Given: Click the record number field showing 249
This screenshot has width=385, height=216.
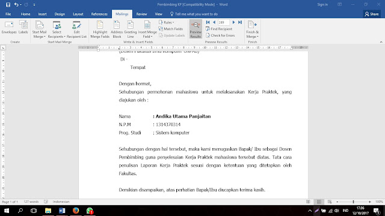Looking at the screenshot, I should pos(223,22).
